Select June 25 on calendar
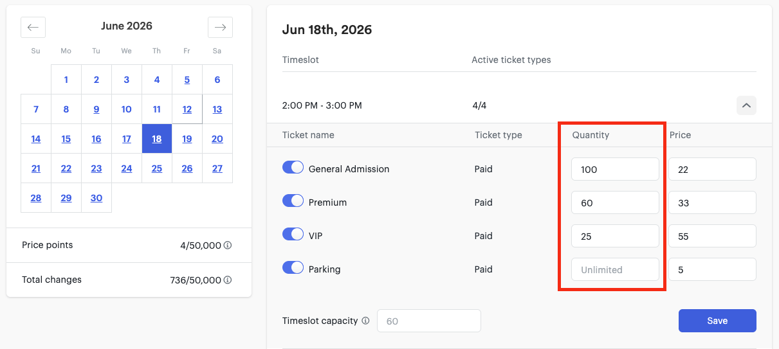The width and height of the screenshot is (779, 349). [157, 168]
